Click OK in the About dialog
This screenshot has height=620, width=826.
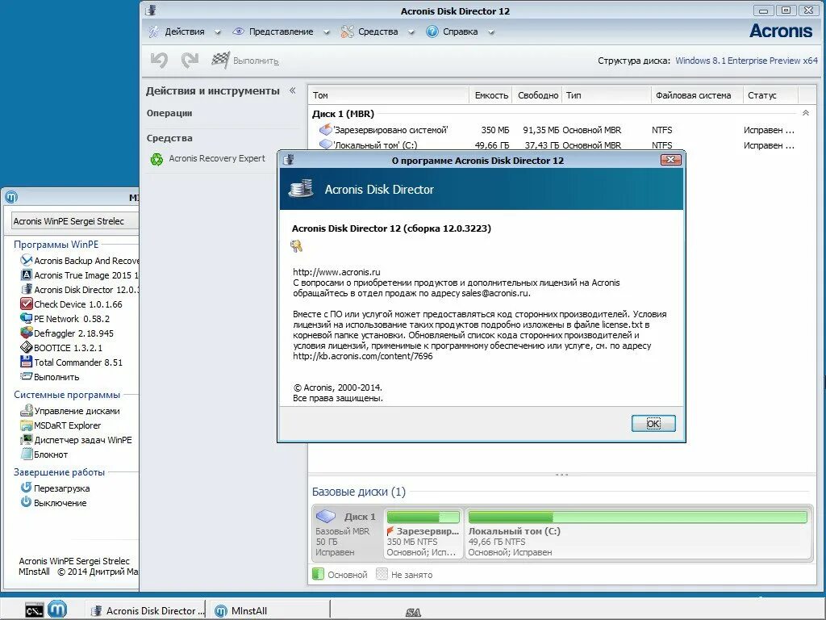[653, 423]
